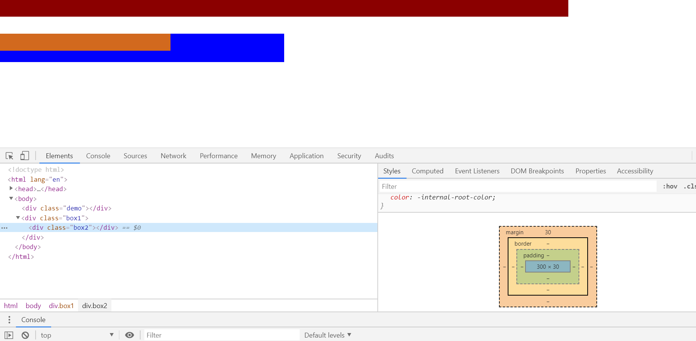
Task: Select the Console drawer tab
Action: click(33, 320)
